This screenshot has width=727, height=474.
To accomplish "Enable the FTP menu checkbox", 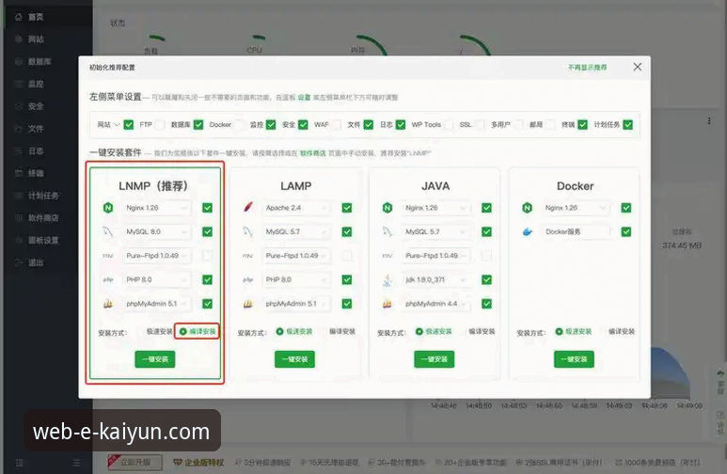I will (160, 125).
